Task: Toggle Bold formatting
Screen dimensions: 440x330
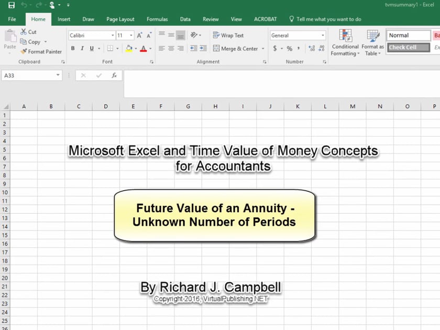Action: (73, 48)
